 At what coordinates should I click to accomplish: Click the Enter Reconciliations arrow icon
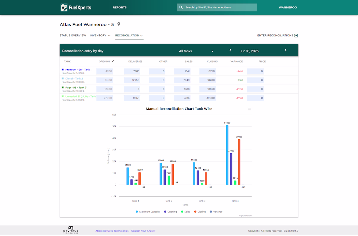point(296,35)
